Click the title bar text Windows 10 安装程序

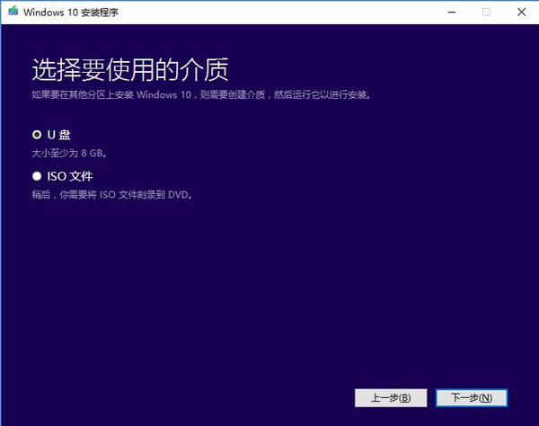(71, 13)
